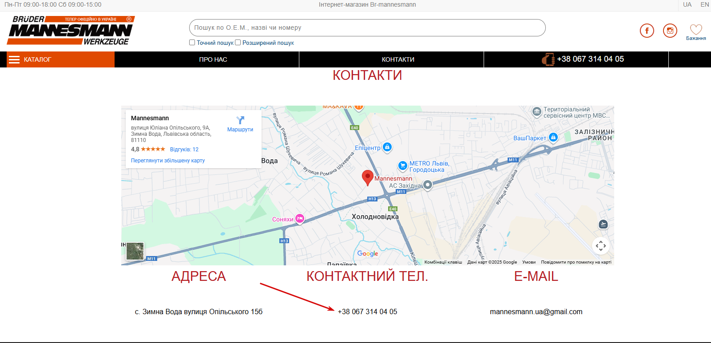Click the Маршрути directions icon on map card

point(240,120)
